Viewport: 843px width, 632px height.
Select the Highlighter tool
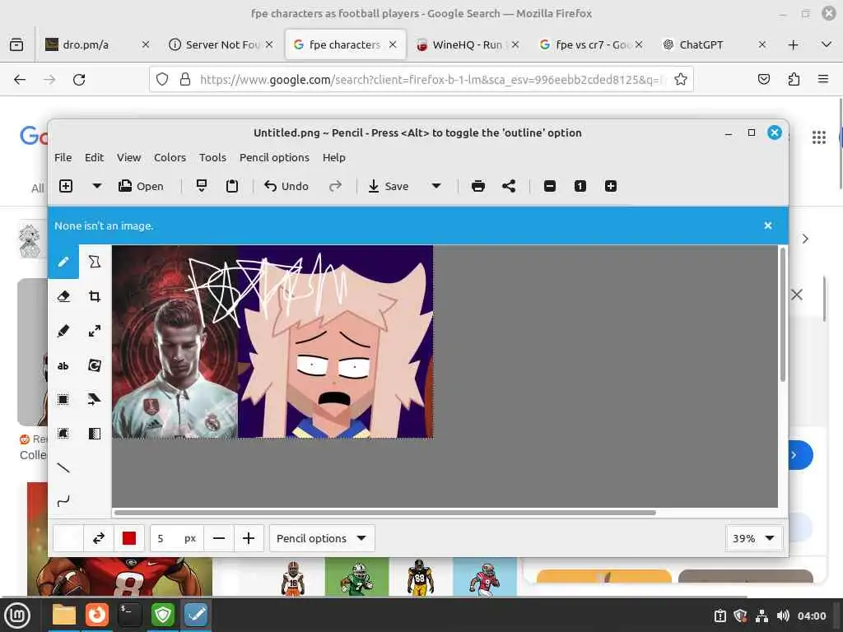(x=63, y=331)
